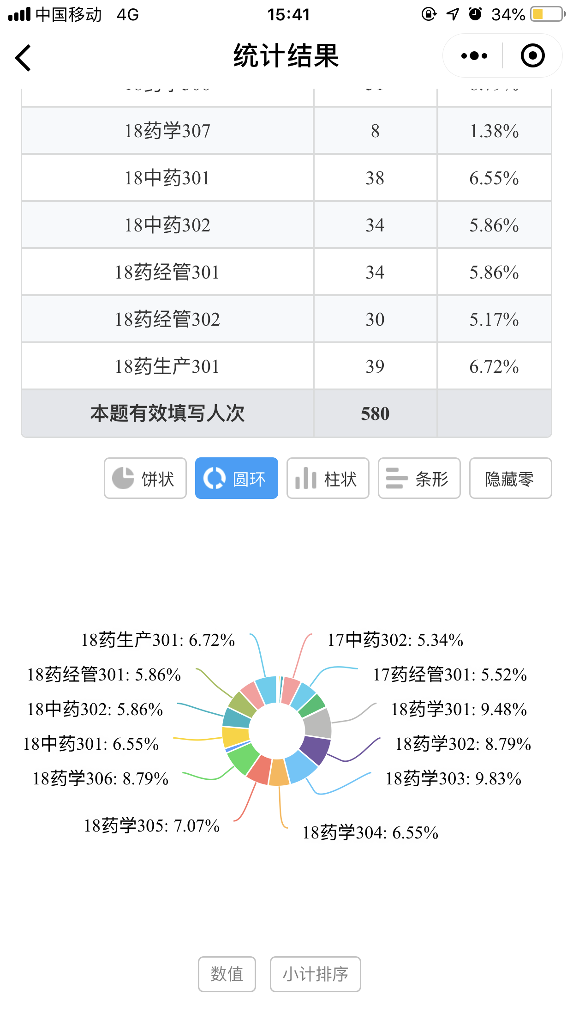Screen dimensions: 573x1020
Task: Click the 580 total responses cell
Action: (375, 413)
